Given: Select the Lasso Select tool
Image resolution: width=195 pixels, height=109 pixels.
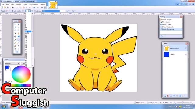Looking at the screenshot, I should click(x=15, y=27).
